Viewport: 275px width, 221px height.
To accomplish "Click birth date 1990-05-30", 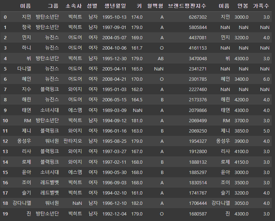I will (x=114, y=173).
